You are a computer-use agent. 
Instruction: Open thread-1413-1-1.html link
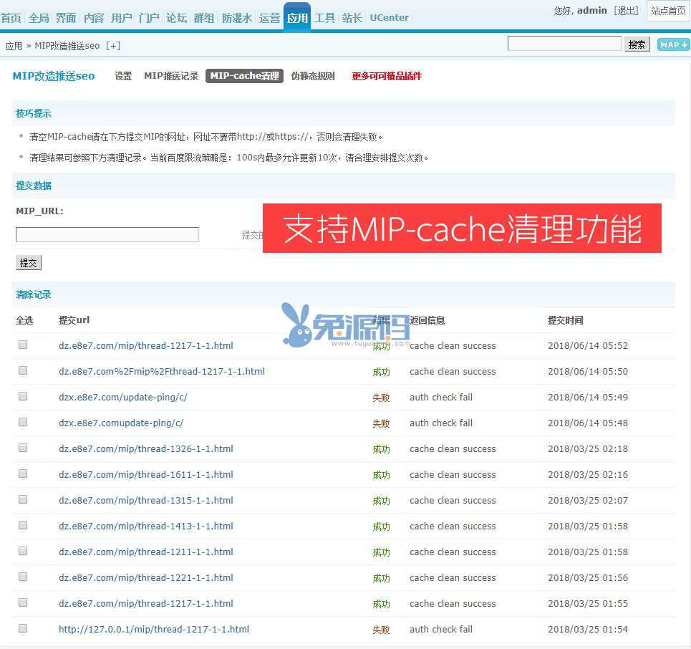pos(146,527)
